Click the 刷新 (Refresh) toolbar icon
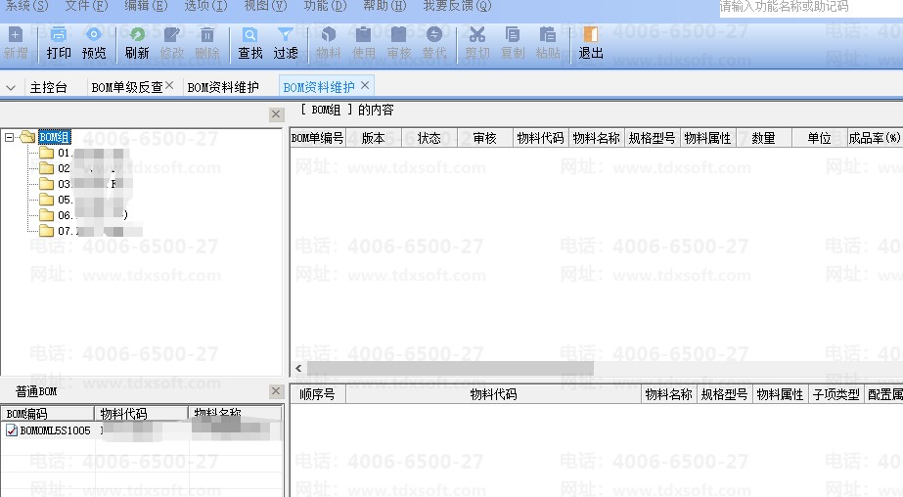 click(137, 43)
